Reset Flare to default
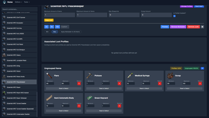209x118 pixels. point(64,88)
